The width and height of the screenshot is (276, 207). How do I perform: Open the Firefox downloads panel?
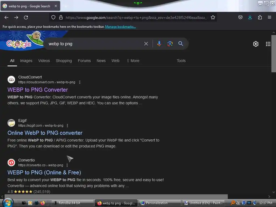250,17
